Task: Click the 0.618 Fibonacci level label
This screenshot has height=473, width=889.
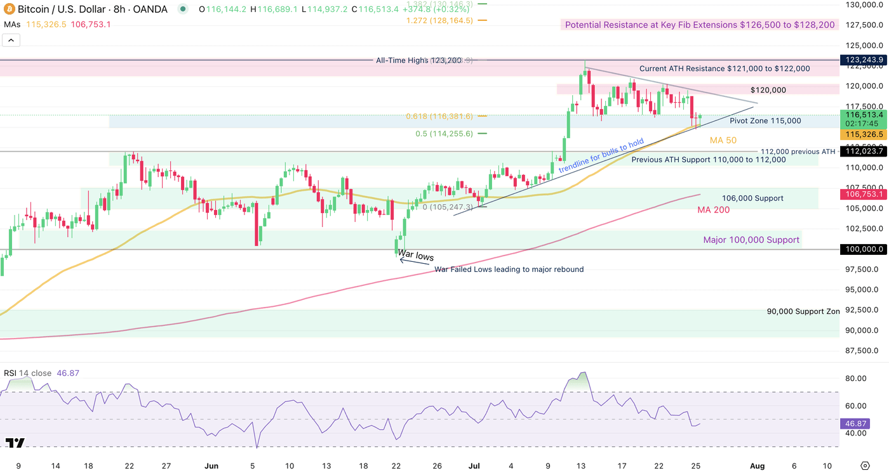Action: [439, 116]
